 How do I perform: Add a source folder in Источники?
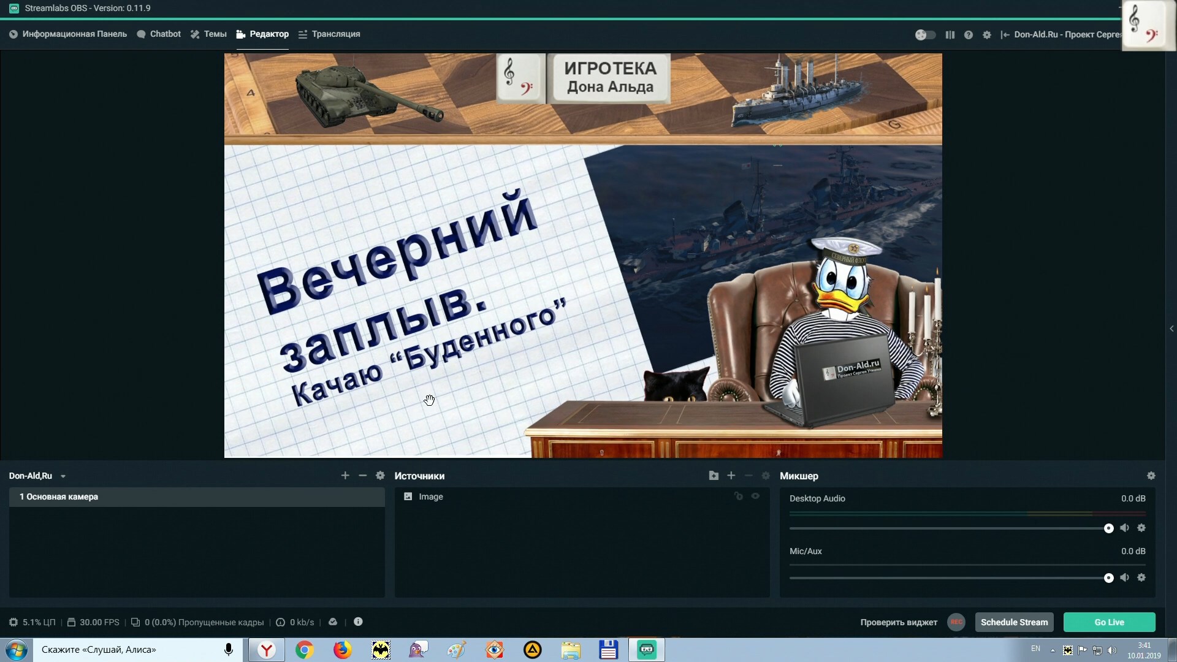coord(714,476)
